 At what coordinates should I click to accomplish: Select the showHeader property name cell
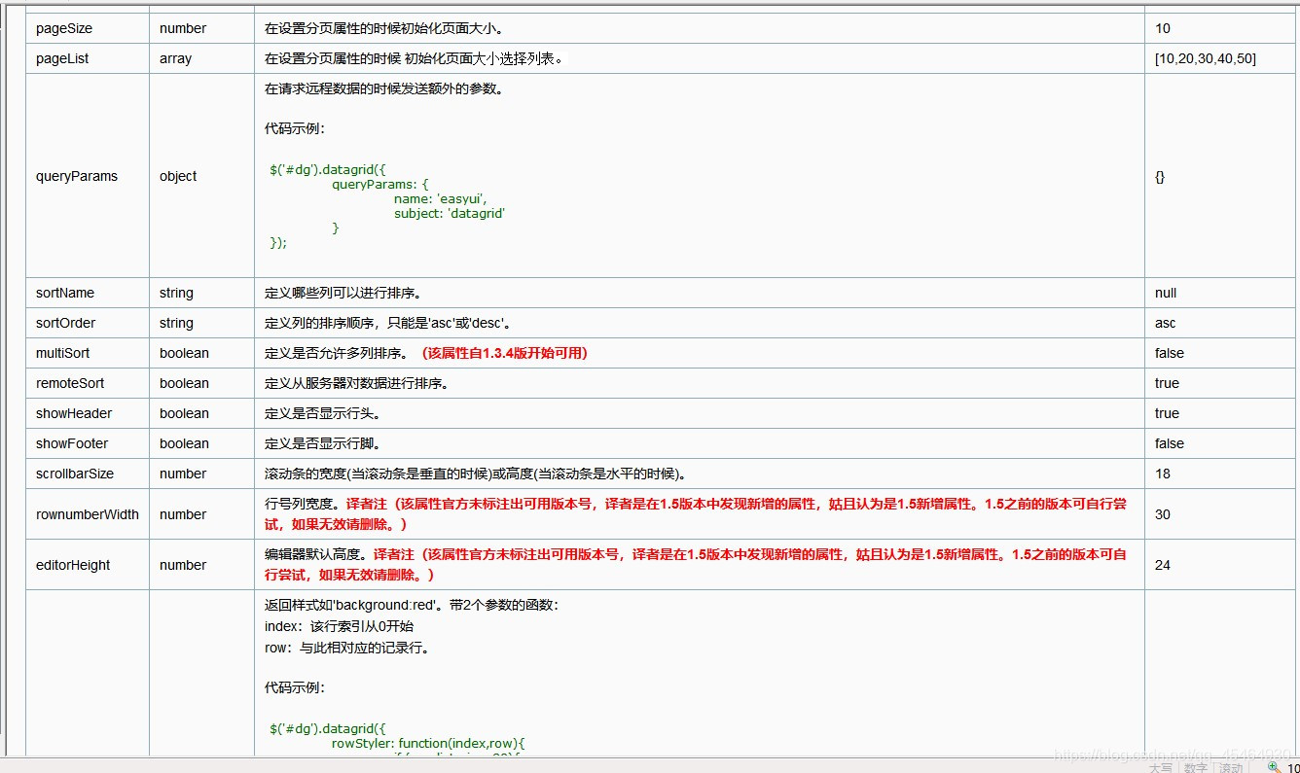pos(88,413)
